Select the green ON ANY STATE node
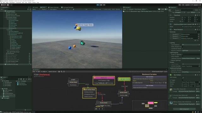Image resolution: width=202 pixels, height=113 pixels. (x=124, y=79)
